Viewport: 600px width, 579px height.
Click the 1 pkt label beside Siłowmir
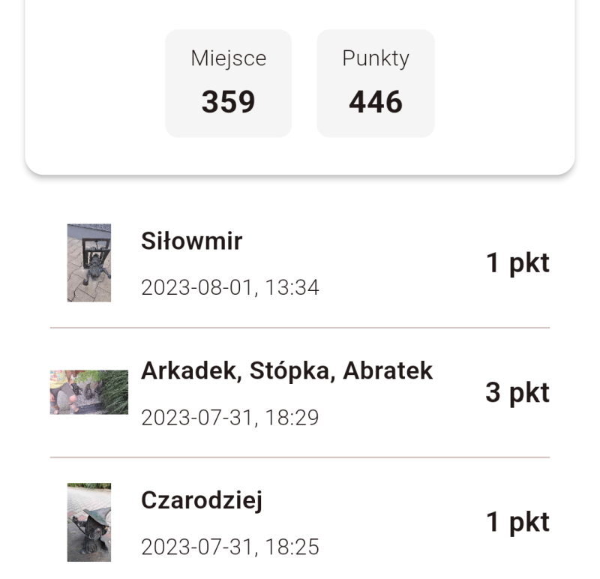tap(517, 262)
